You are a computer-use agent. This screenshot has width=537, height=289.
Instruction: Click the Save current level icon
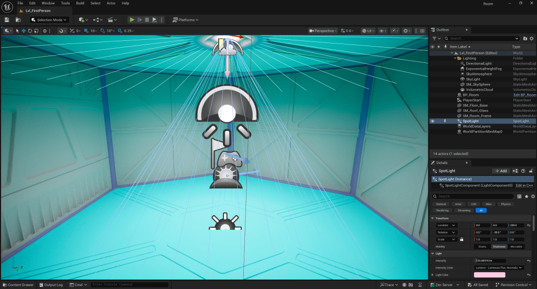pyautogui.click(x=7, y=20)
